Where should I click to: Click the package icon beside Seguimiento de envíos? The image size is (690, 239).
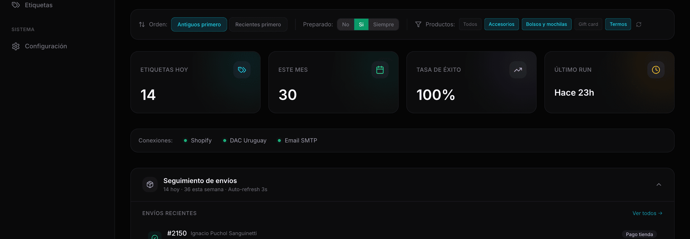point(150,185)
